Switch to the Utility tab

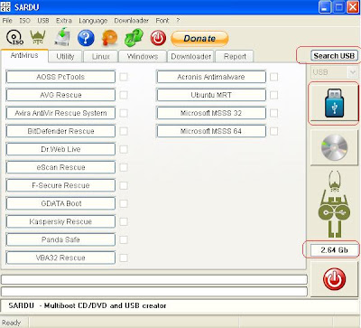65,56
